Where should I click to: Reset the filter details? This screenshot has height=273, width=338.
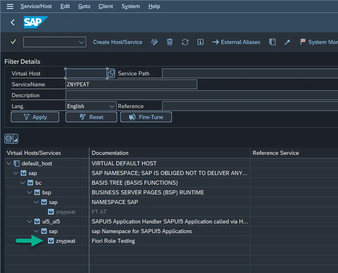(x=91, y=117)
